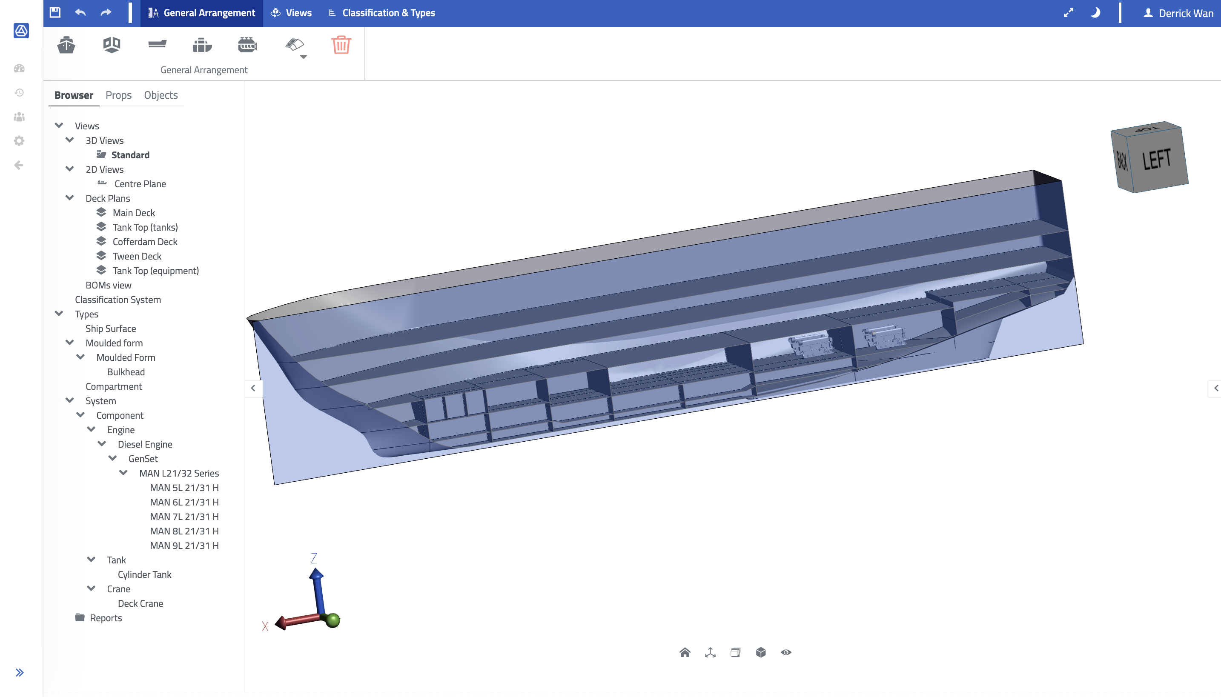The image size is (1221, 697).
Task: Collapse the left browser panel arrow
Action: pos(253,388)
